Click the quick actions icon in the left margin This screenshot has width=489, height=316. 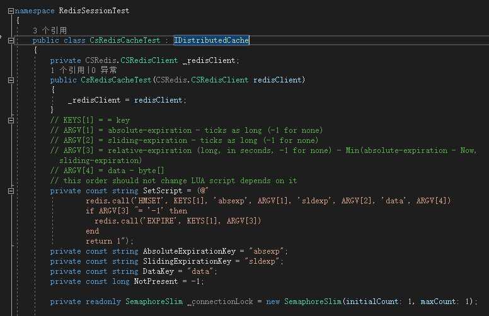[1, 39]
